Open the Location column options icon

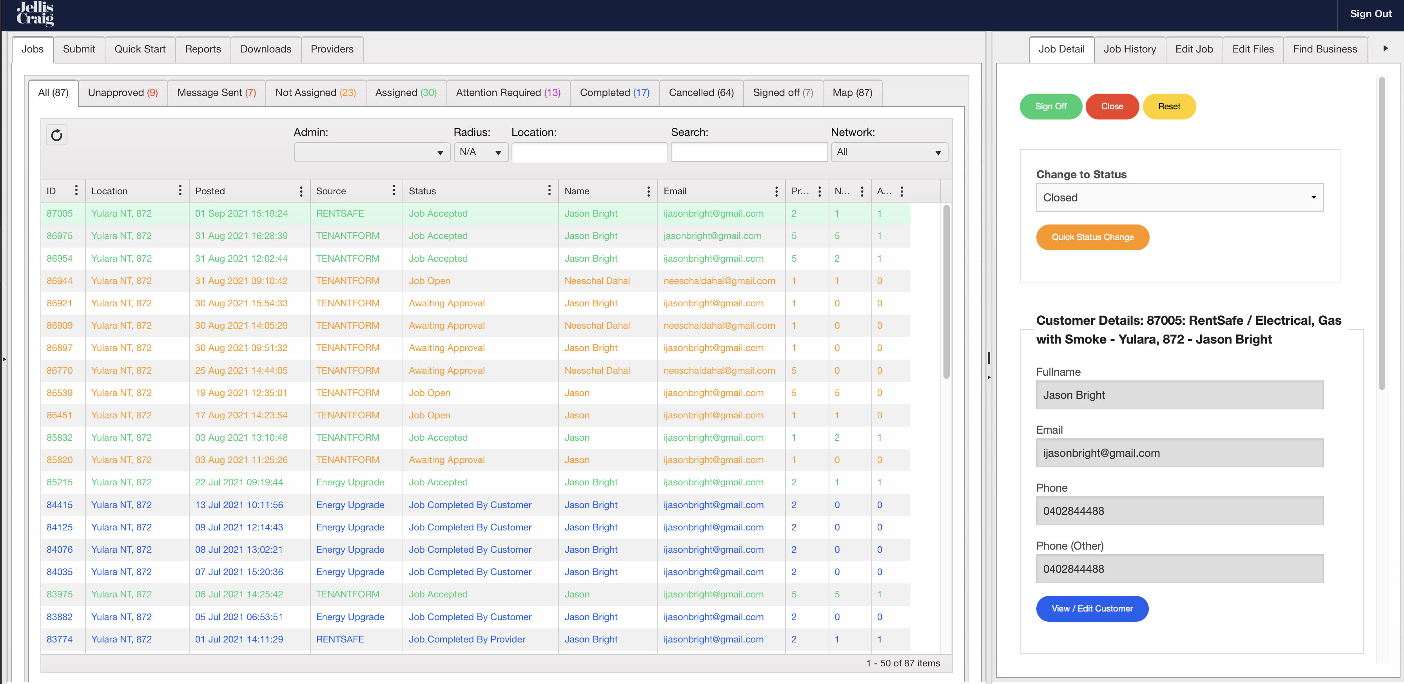pyautogui.click(x=180, y=190)
